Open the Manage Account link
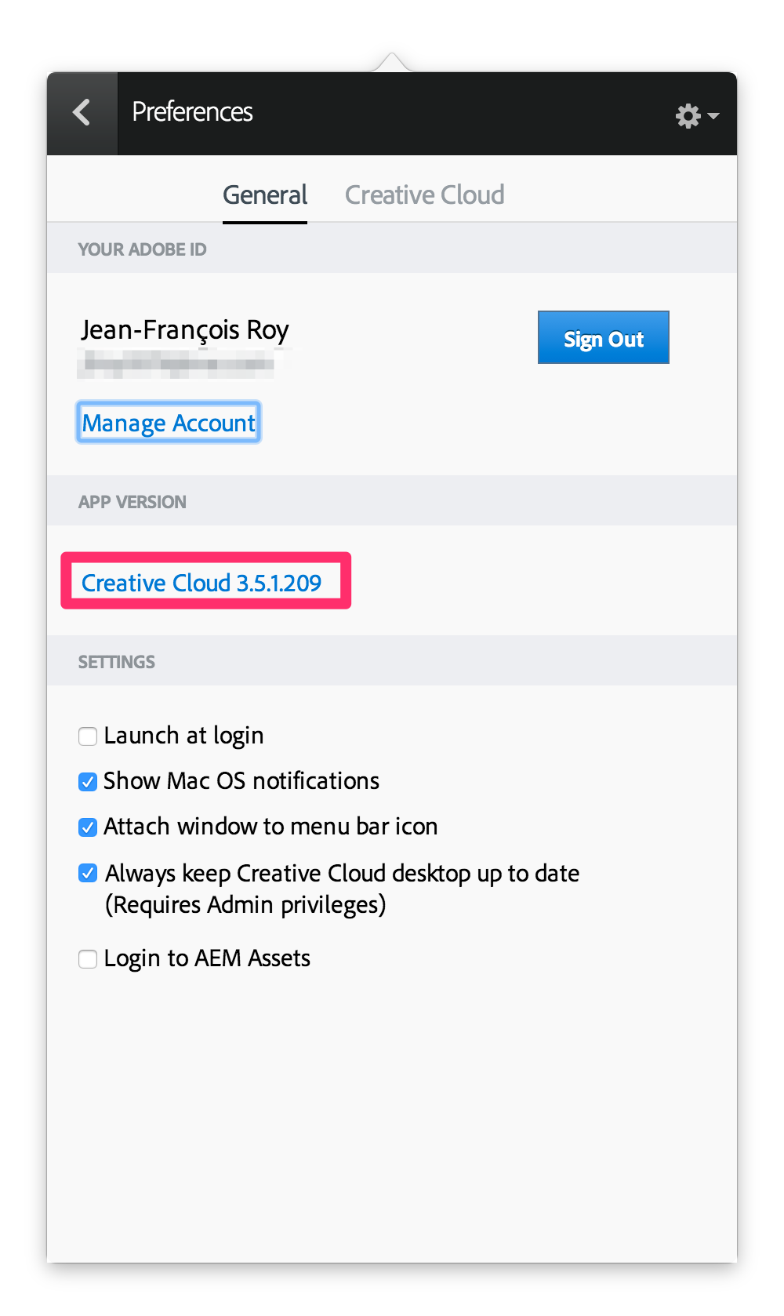This screenshot has height=1316, width=784. pyautogui.click(x=169, y=423)
